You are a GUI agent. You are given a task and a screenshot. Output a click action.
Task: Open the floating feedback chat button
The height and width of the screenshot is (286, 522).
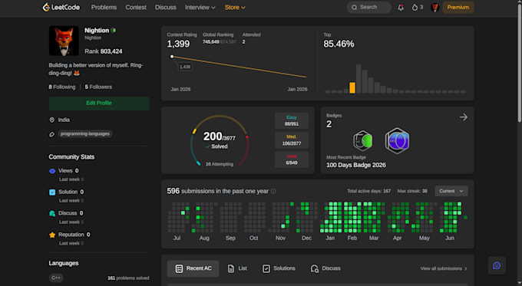(497, 265)
